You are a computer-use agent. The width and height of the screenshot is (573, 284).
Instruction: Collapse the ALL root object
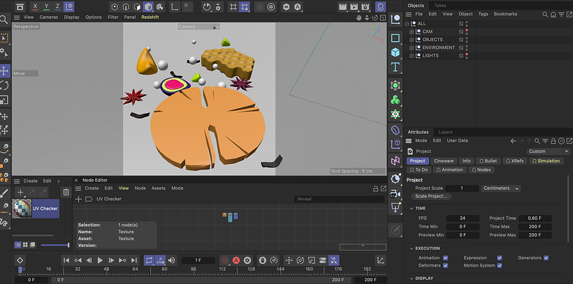(x=407, y=24)
